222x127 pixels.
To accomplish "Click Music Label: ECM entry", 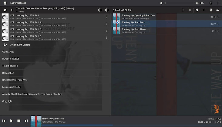I will [11, 87].
